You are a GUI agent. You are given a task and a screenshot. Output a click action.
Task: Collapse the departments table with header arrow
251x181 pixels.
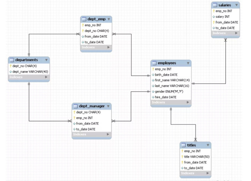click(46, 60)
